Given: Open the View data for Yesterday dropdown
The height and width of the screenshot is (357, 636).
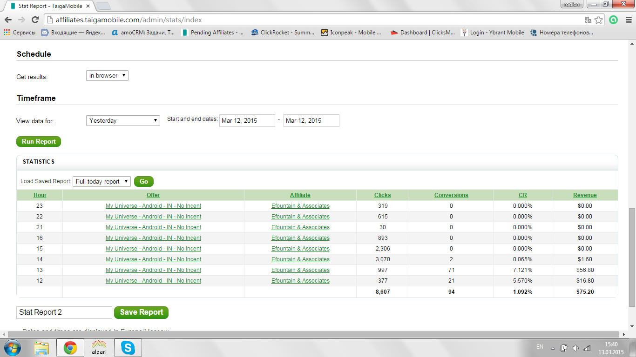Looking at the screenshot, I should click(x=123, y=120).
